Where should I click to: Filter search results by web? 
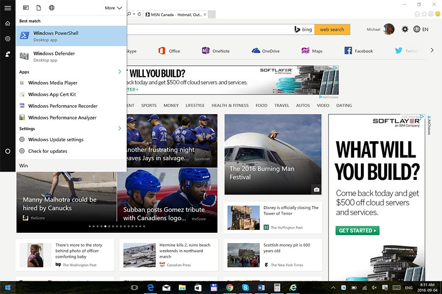click(x=52, y=8)
